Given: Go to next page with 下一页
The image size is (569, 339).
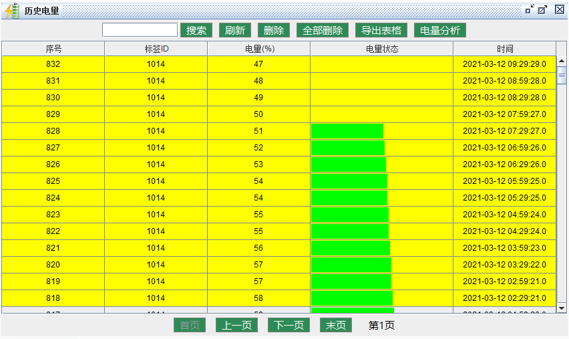Looking at the screenshot, I should pyautogui.click(x=289, y=326).
